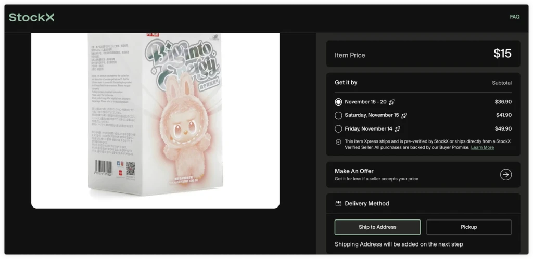Click the QR code on the product box
The image size is (533, 259).
tap(131, 169)
